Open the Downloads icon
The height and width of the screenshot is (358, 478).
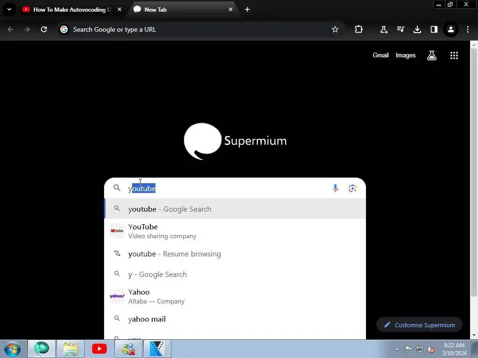pyautogui.click(x=417, y=29)
